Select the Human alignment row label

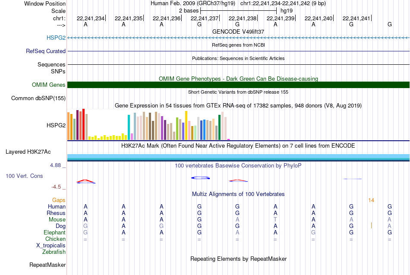pos(57,207)
